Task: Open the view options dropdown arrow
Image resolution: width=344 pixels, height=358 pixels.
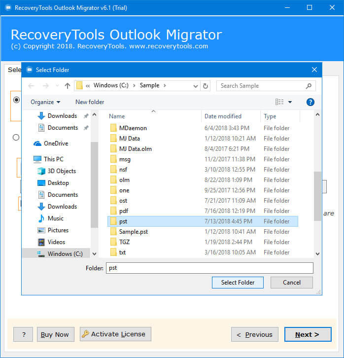Action: tap(290, 102)
